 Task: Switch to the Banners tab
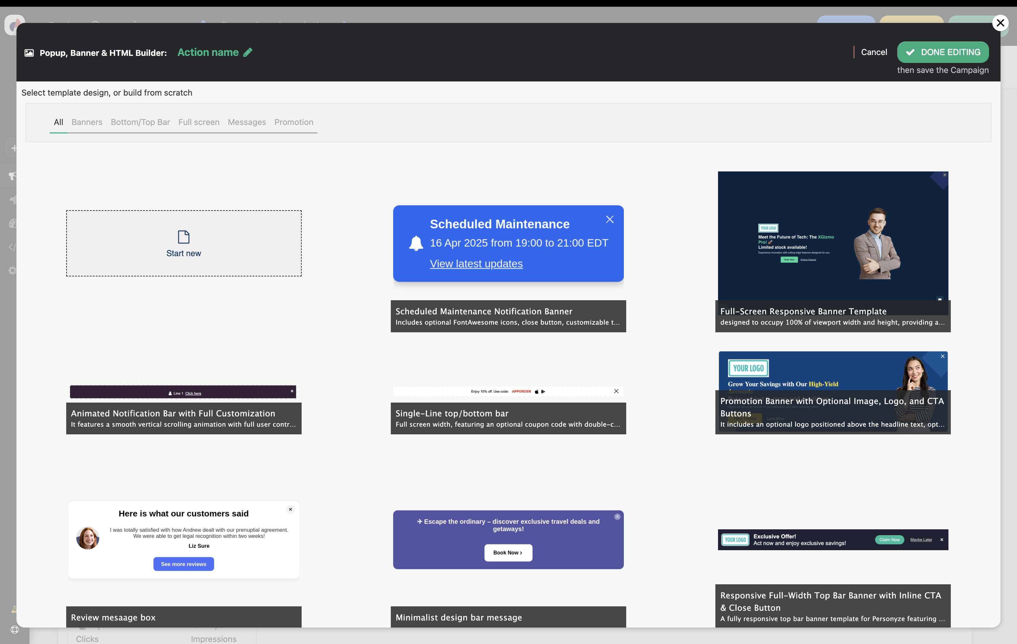click(87, 122)
